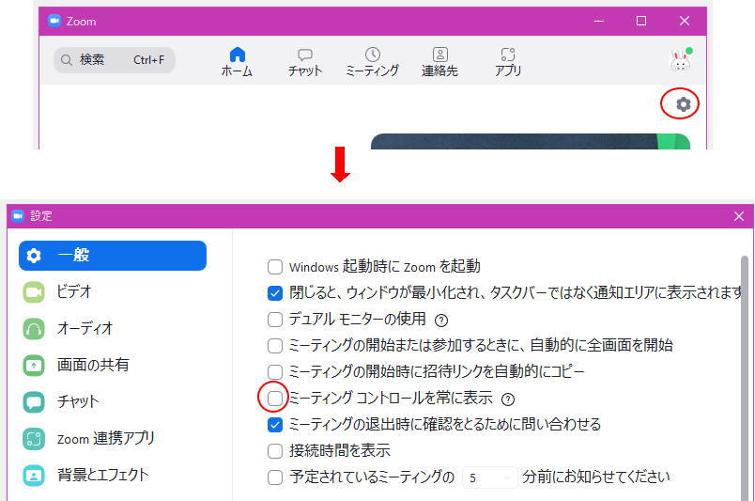
Task: Select 画面の共有 in the settings sidebar
Action: click(113, 365)
